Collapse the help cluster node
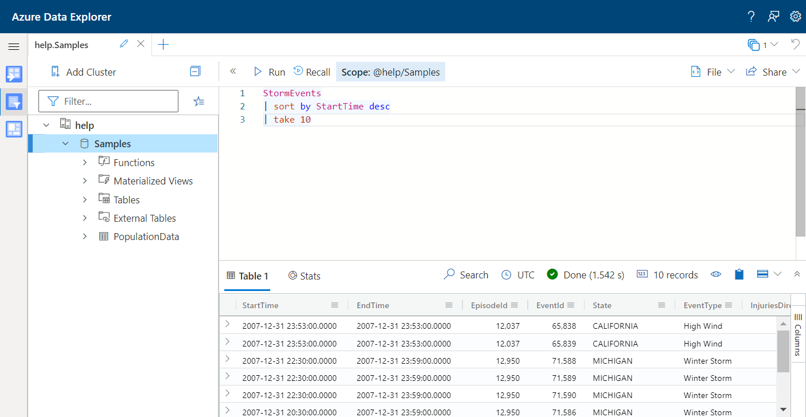 coord(46,125)
